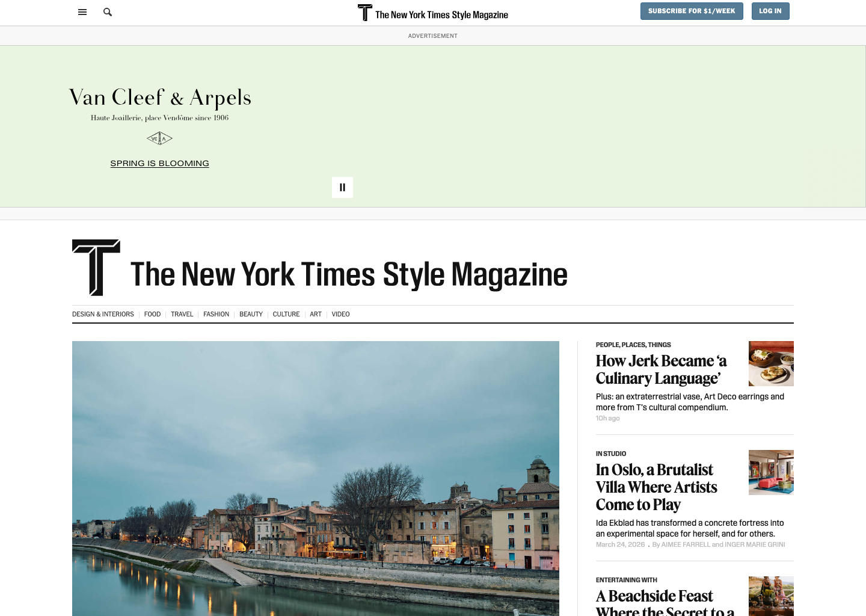The image size is (866, 616).
Task: Open SPRING IS BLOOMING advertisement link
Action: (159, 163)
